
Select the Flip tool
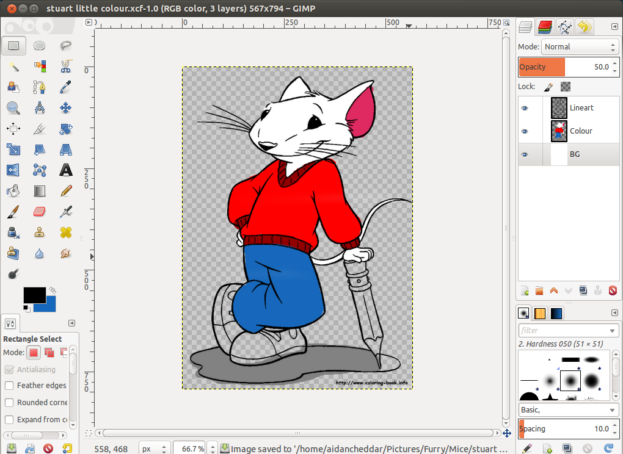click(14, 170)
